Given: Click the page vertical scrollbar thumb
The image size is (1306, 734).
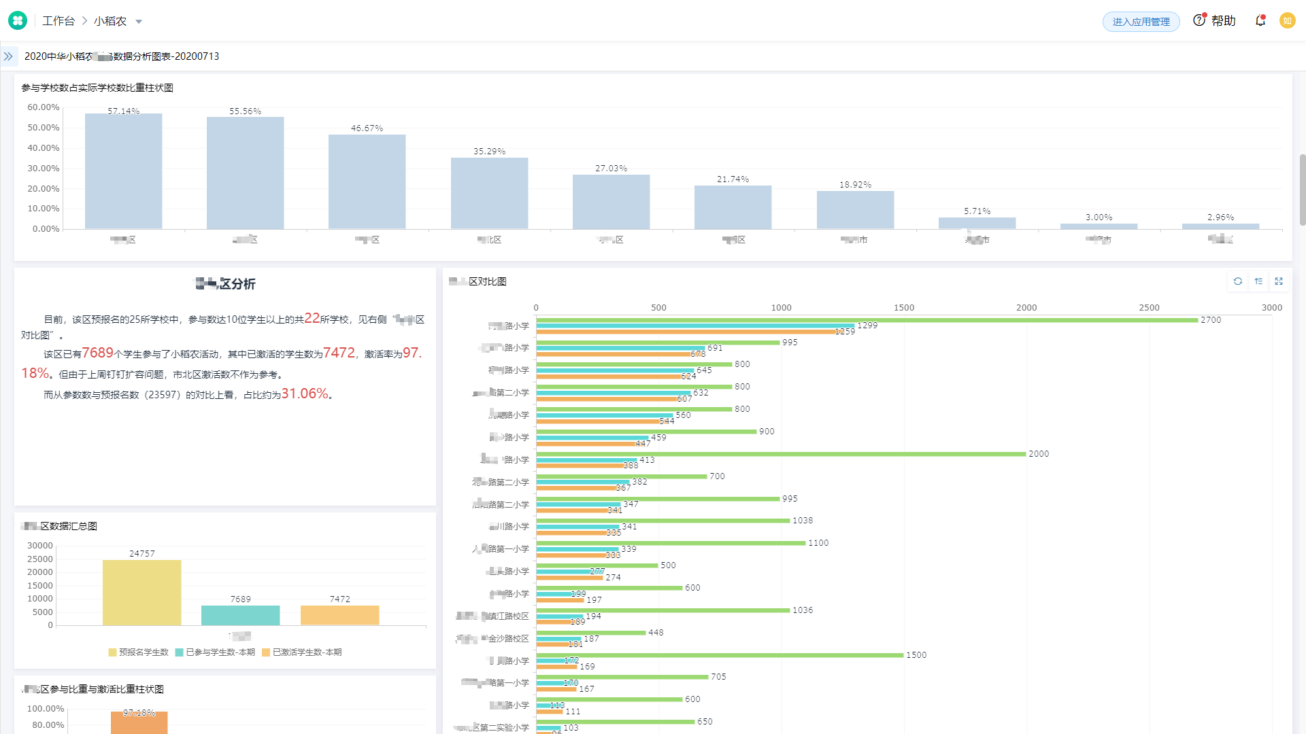Looking at the screenshot, I should tap(1302, 190).
